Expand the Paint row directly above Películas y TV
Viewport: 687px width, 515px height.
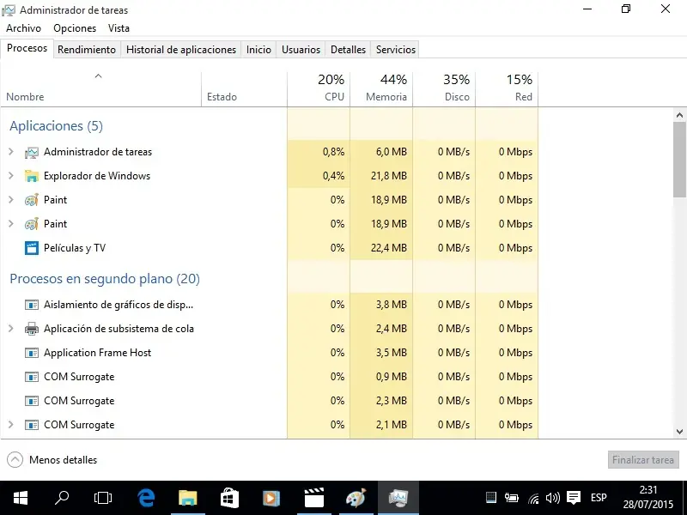click(11, 224)
